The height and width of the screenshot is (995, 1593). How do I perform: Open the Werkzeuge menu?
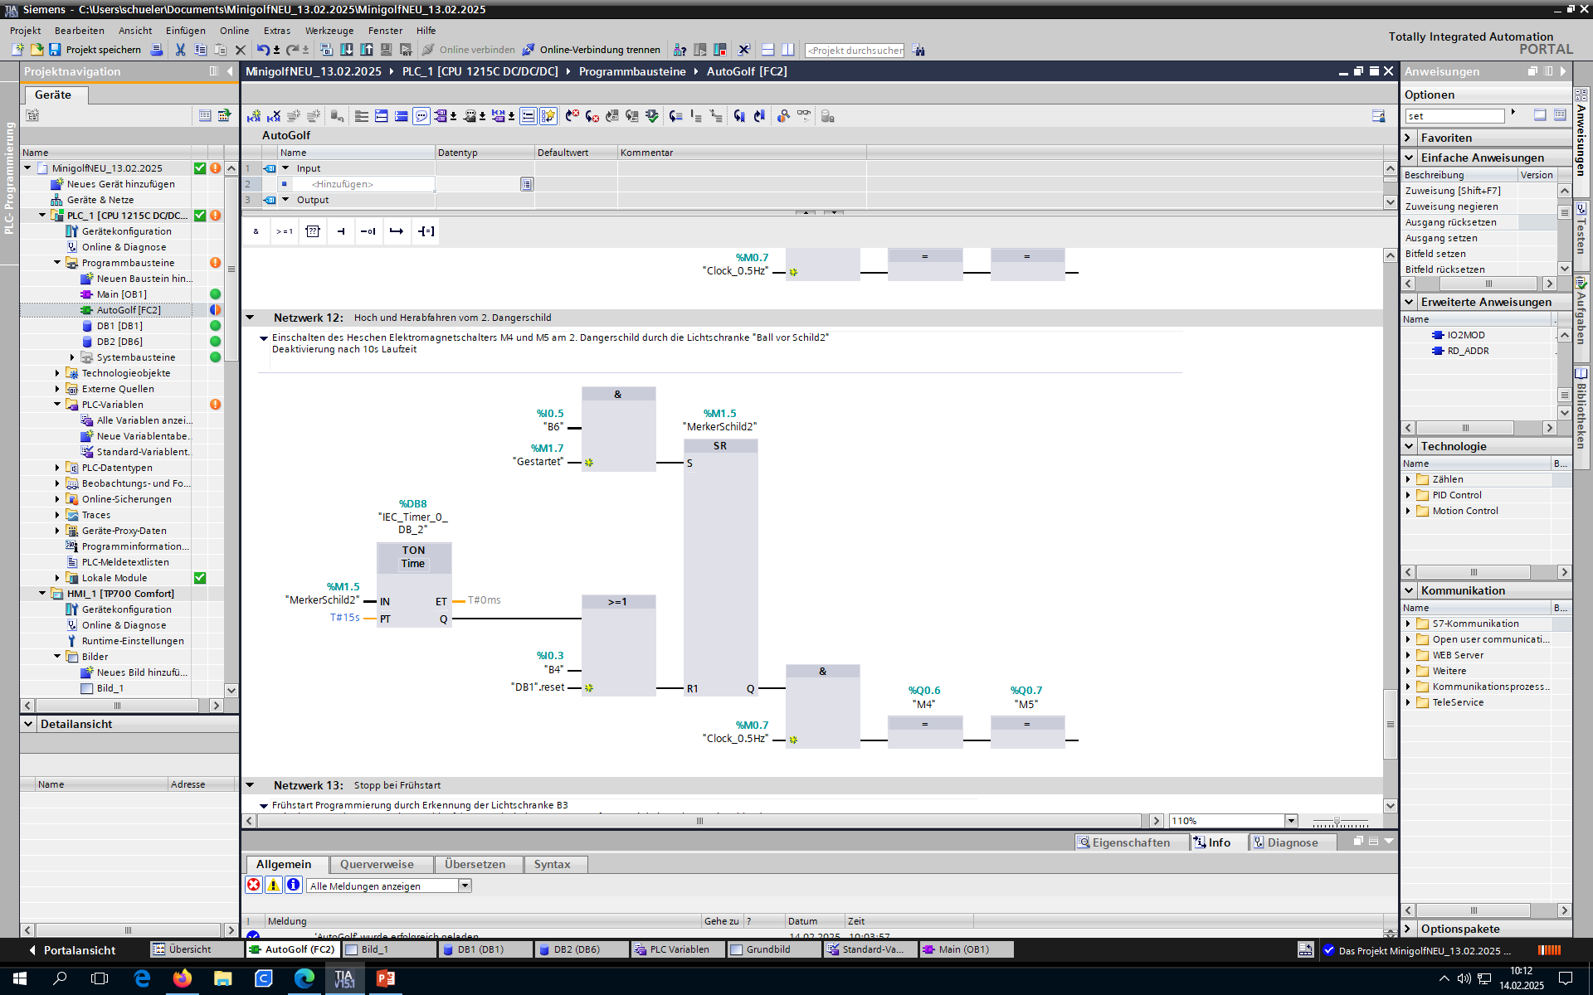[329, 31]
